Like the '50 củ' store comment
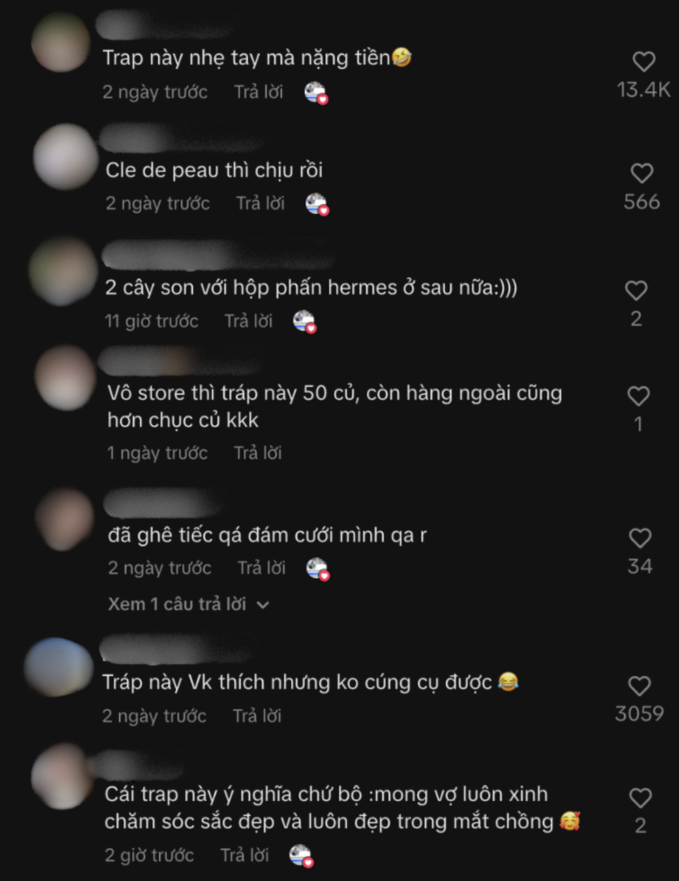The width and height of the screenshot is (679, 881). tap(638, 396)
